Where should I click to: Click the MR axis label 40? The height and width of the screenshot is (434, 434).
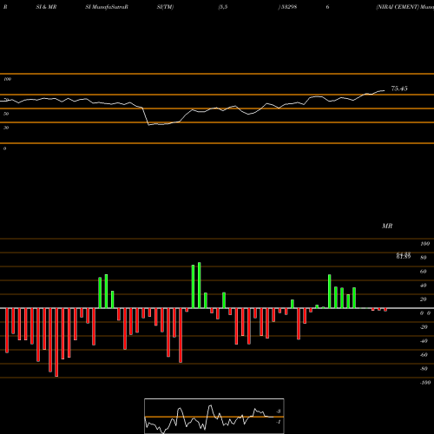(424, 286)
